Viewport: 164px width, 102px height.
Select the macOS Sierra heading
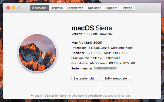tap(92, 28)
